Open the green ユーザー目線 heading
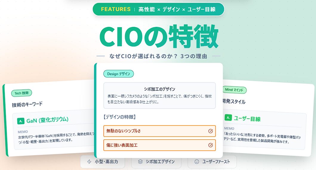This screenshot has width=316, height=170. pos(247,119)
